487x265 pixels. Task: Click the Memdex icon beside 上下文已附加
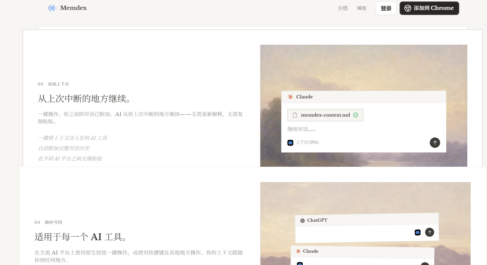290,143
